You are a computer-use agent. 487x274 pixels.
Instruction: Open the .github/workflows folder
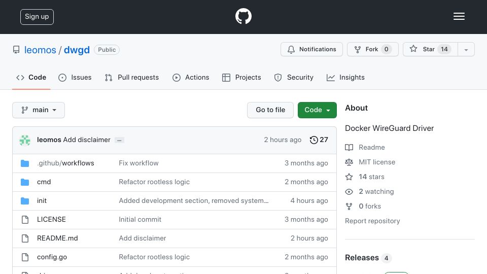[x=65, y=163]
